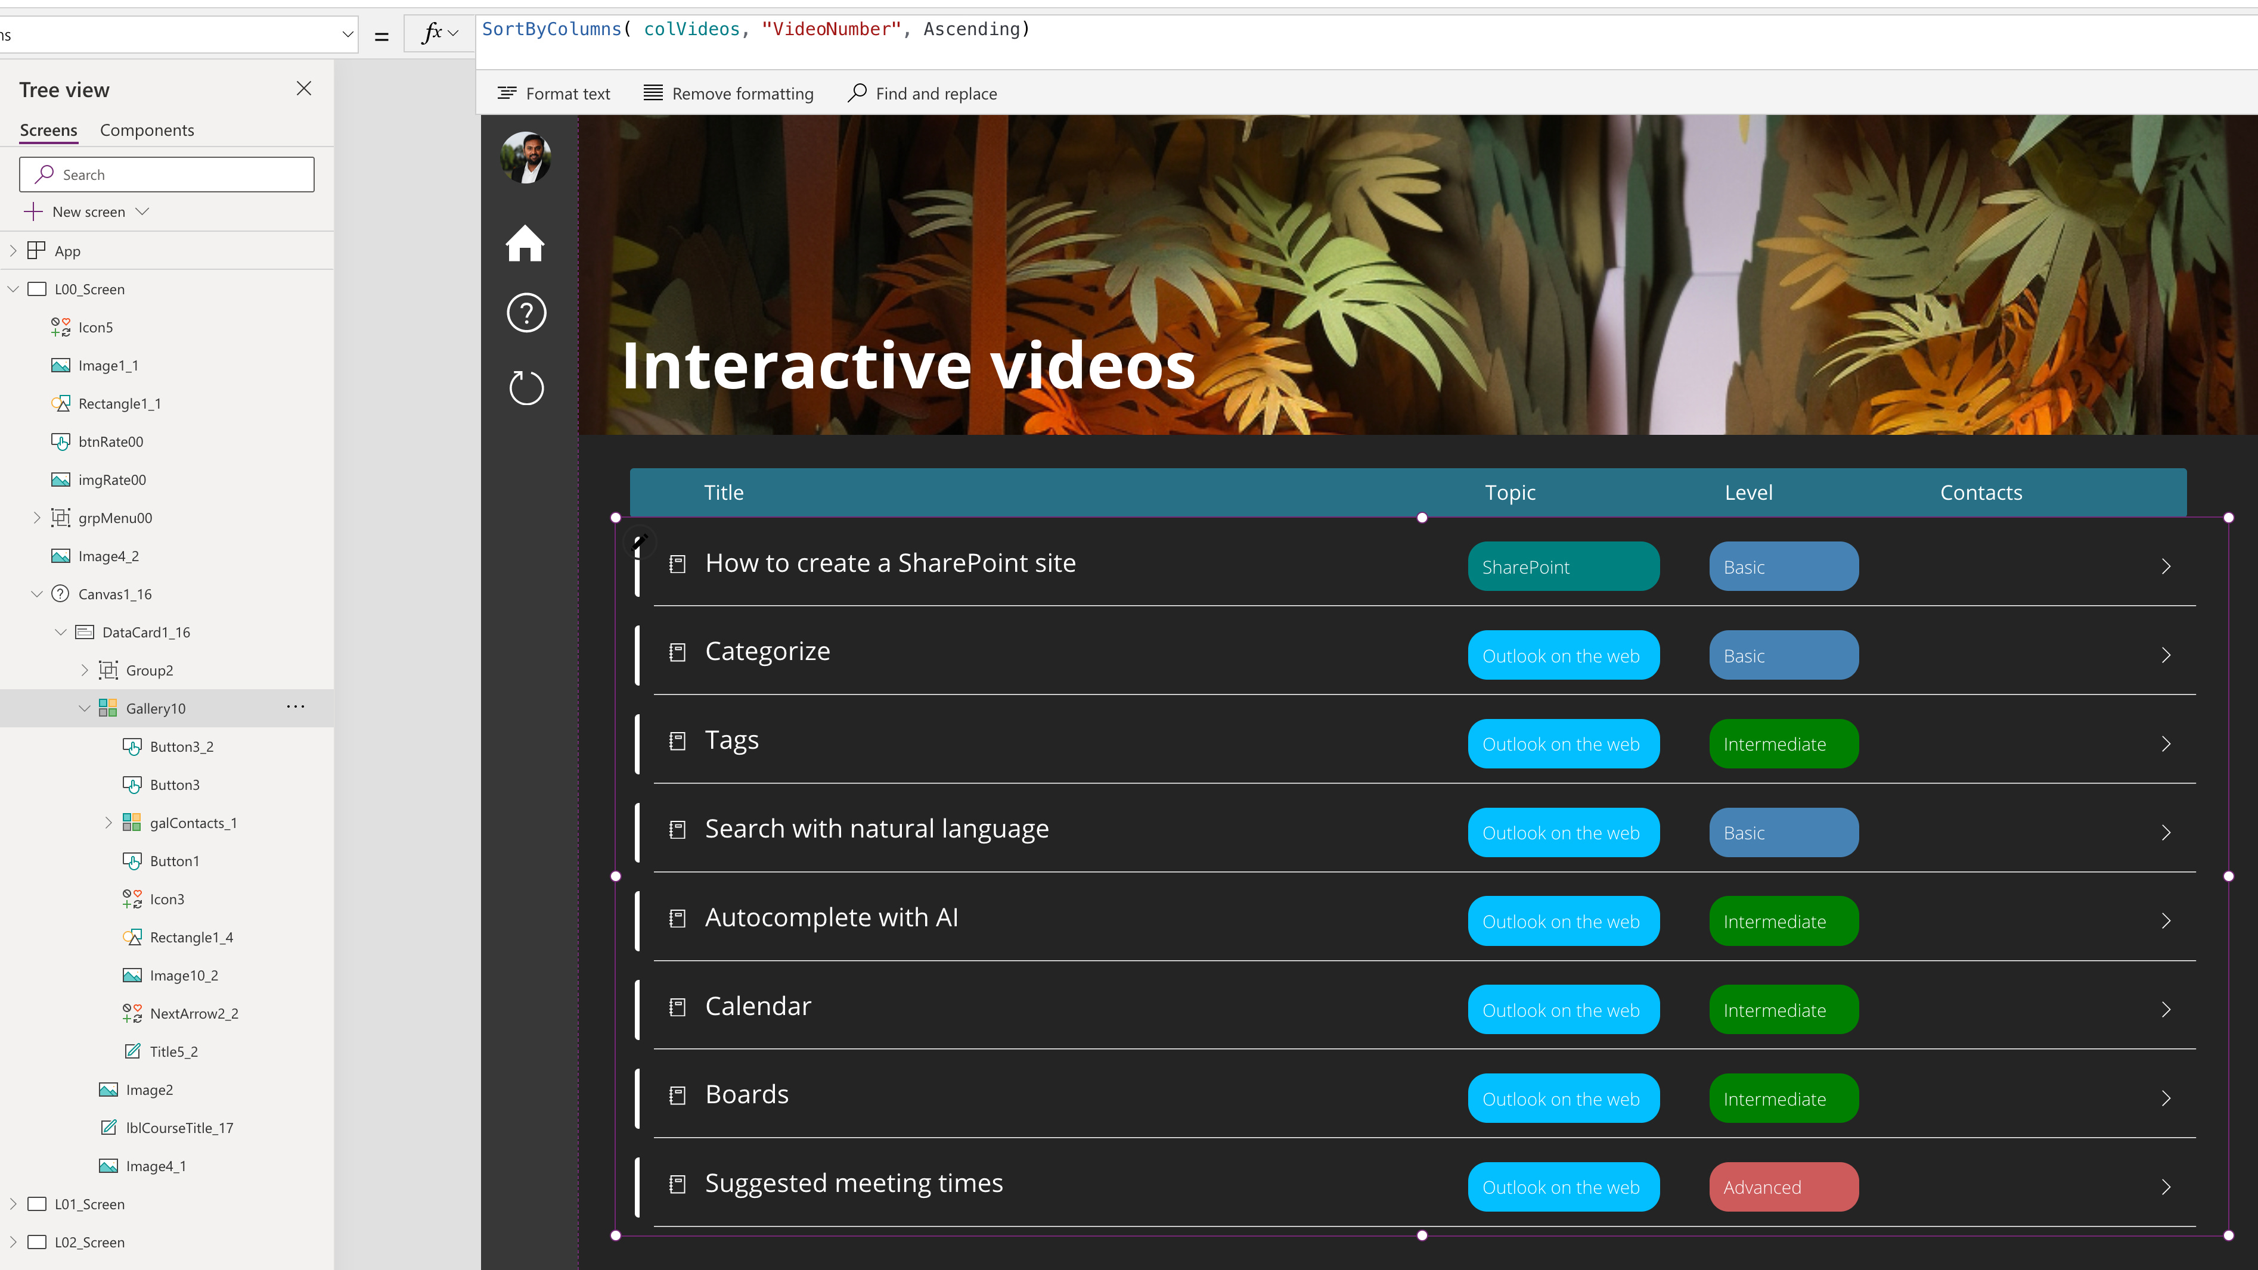Expand the grpMenu00 group

[x=37, y=518]
